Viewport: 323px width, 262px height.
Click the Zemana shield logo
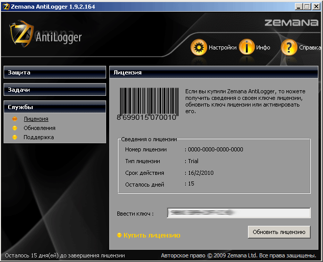(x=21, y=34)
